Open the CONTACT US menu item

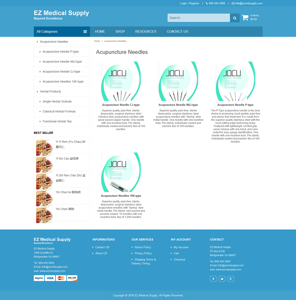point(177,32)
